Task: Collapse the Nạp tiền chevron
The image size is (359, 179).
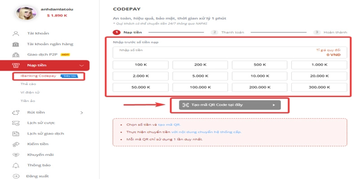Action: tap(82, 66)
